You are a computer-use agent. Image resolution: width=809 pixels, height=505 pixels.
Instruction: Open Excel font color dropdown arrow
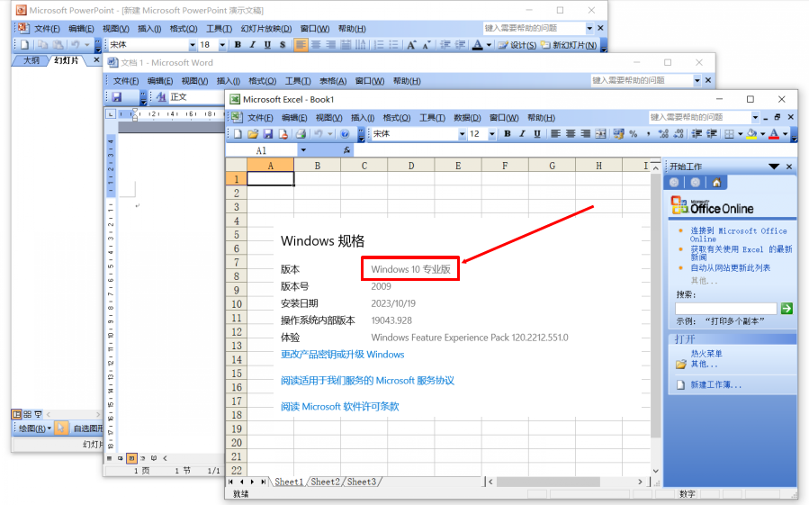tap(786, 134)
